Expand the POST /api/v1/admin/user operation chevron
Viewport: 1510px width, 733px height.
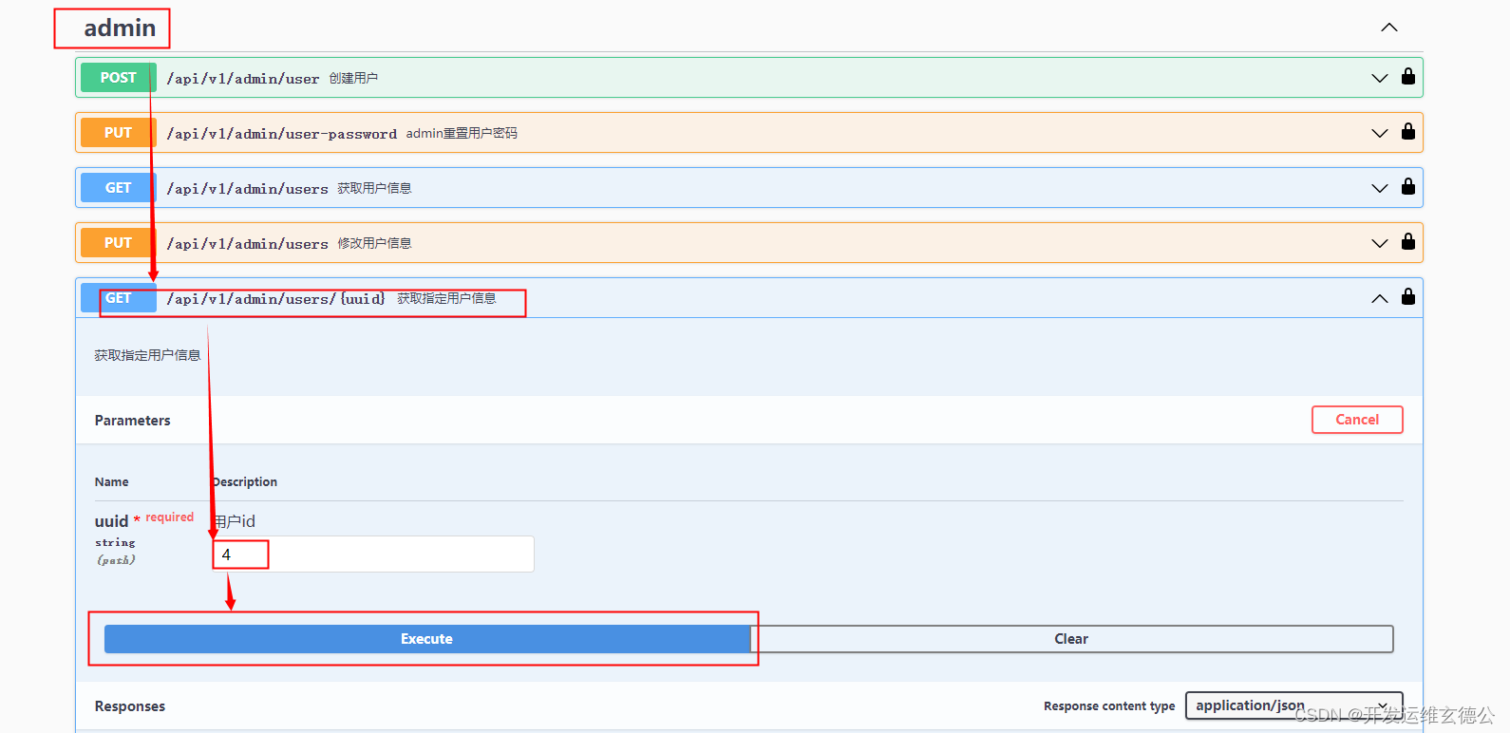pyautogui.click(x=1380, y=78)
